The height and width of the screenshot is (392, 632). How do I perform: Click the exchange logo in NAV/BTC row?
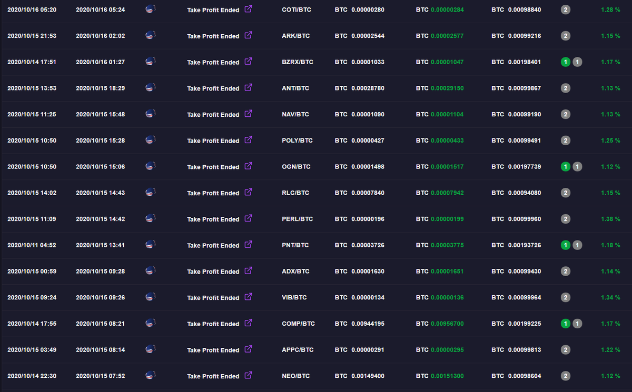click(x=150, y=114)
